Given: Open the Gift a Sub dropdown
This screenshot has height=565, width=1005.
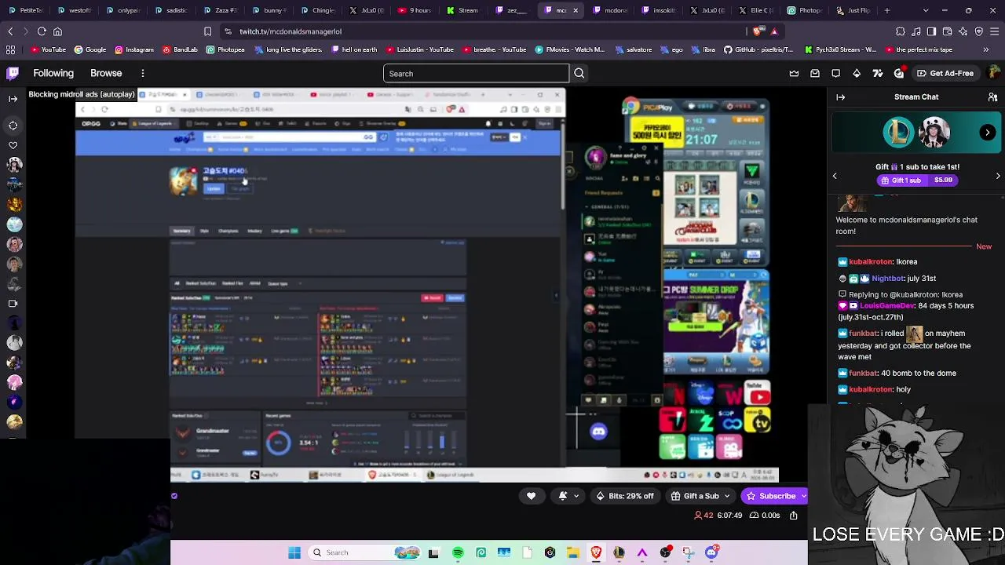Looking at the screenshot, I should pyautogui.click(x=701, y=496).
